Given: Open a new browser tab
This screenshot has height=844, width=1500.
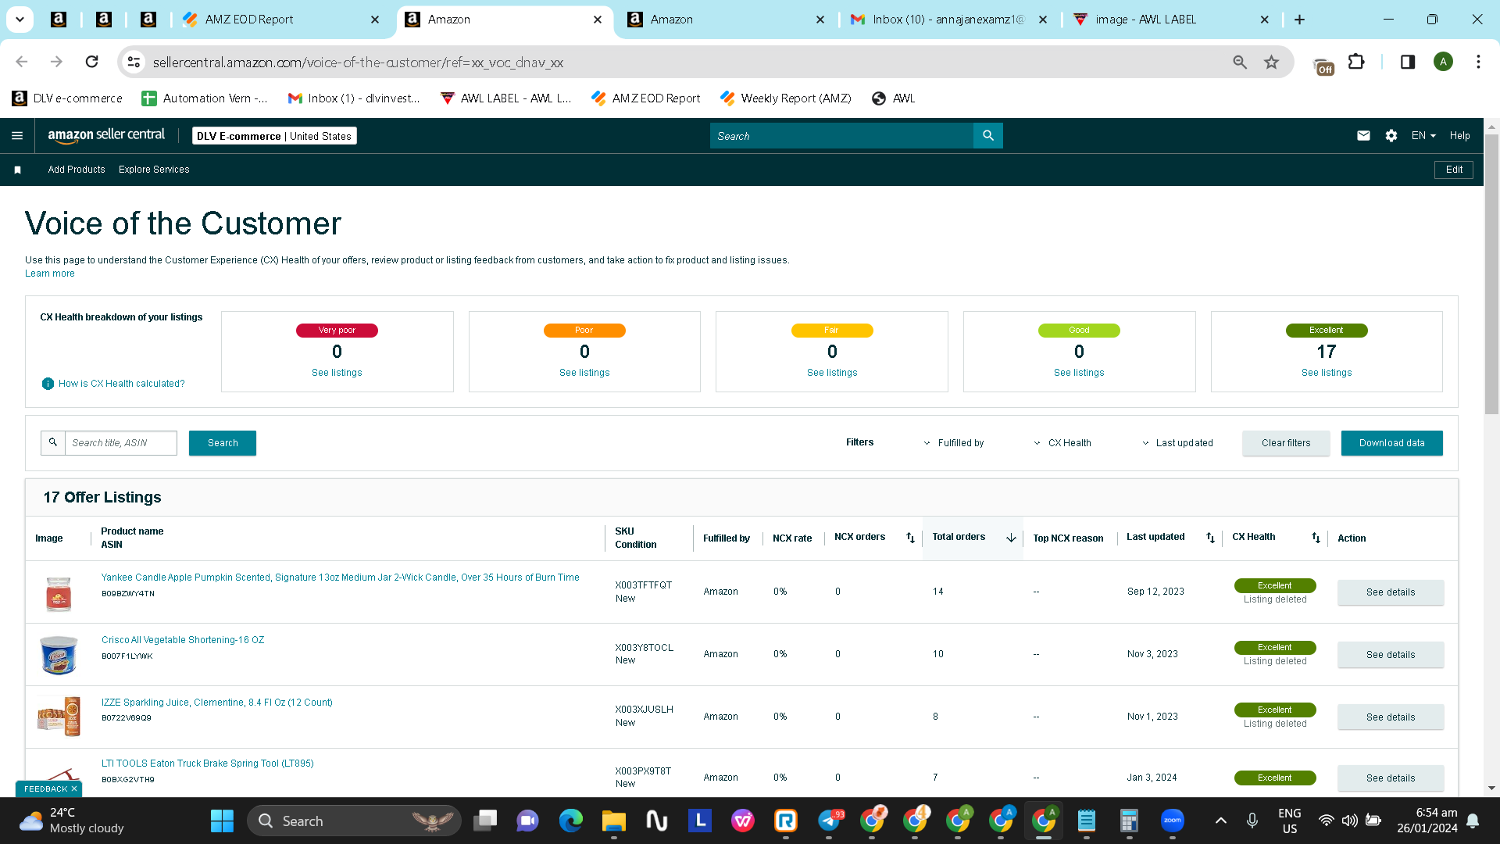Looking at the screenshot, I should click(x=1299, y=20).
